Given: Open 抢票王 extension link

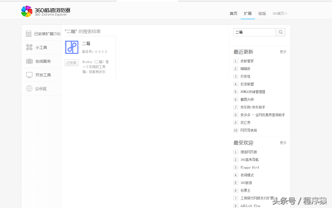Looking at the screenshot, I should (245, 190).
